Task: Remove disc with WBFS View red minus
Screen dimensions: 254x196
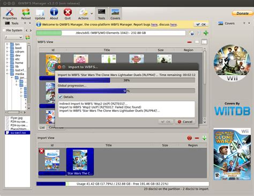Action: click(x=190, y=42)
